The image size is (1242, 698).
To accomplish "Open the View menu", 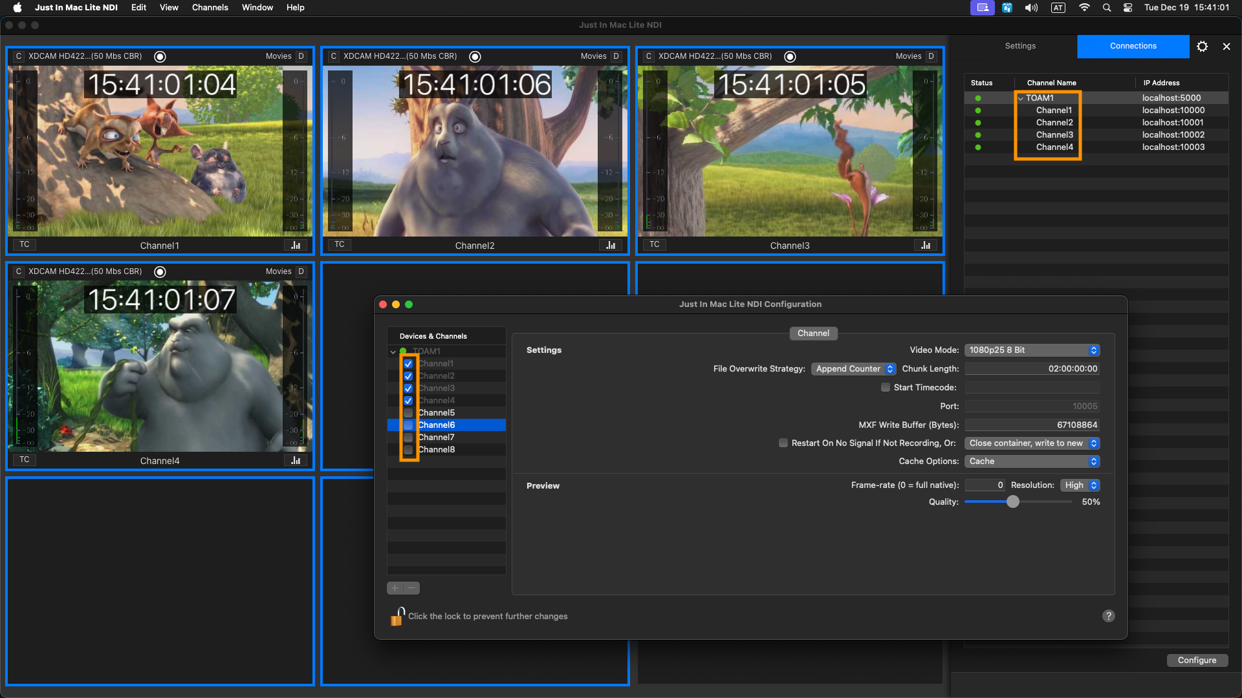I will pos(169,8).
